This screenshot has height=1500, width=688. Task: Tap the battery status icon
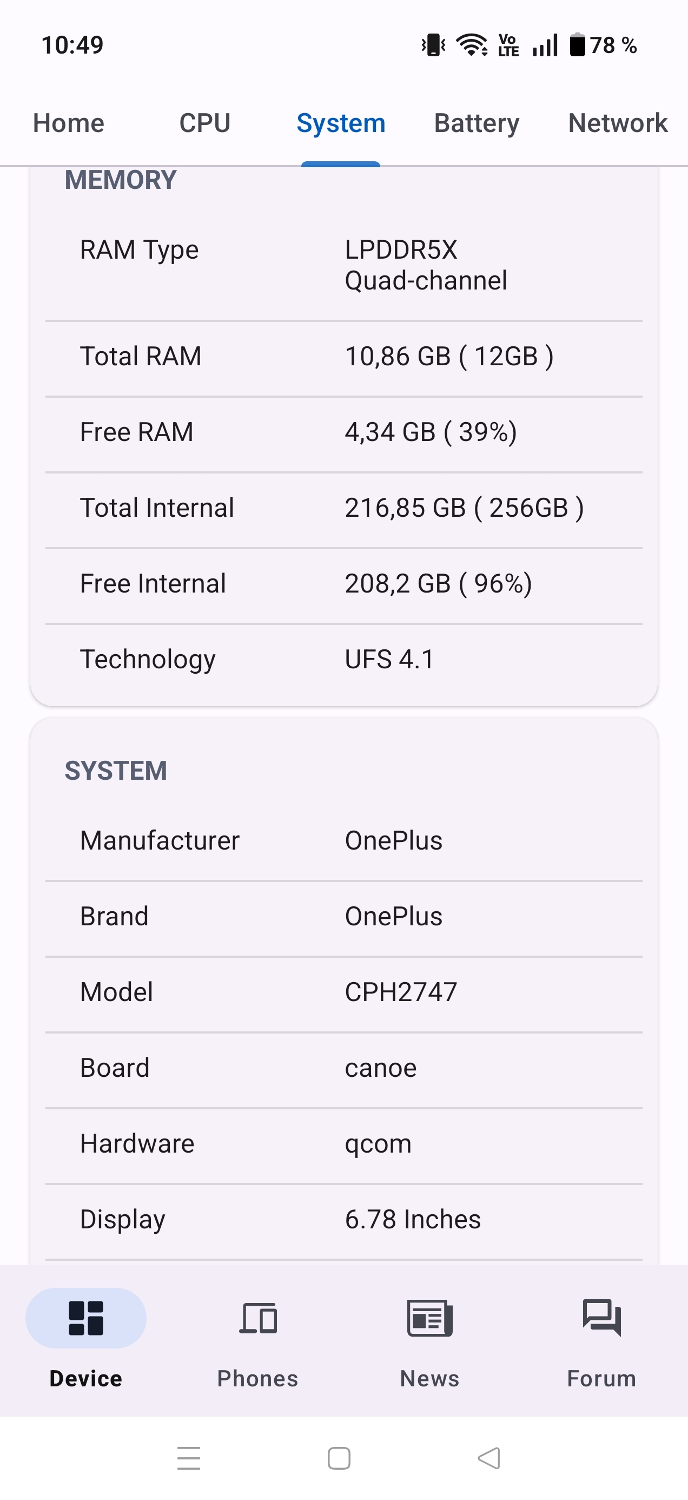[x=578, y=45]
